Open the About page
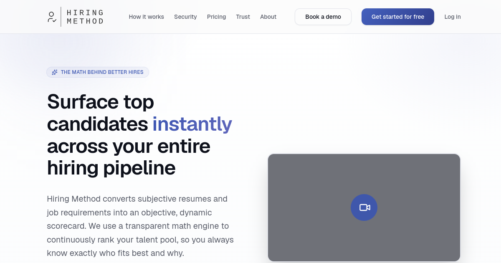This screenshot has height=263, width=501. point(268,17)
